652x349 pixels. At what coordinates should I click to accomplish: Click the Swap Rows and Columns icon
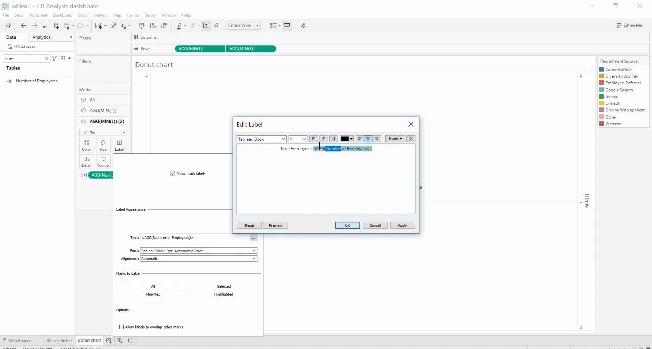(142, 25)
